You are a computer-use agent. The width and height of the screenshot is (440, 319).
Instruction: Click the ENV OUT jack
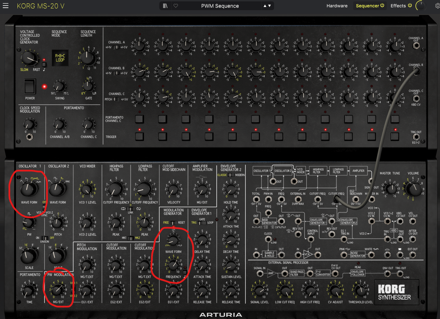(x=388, y=274)
